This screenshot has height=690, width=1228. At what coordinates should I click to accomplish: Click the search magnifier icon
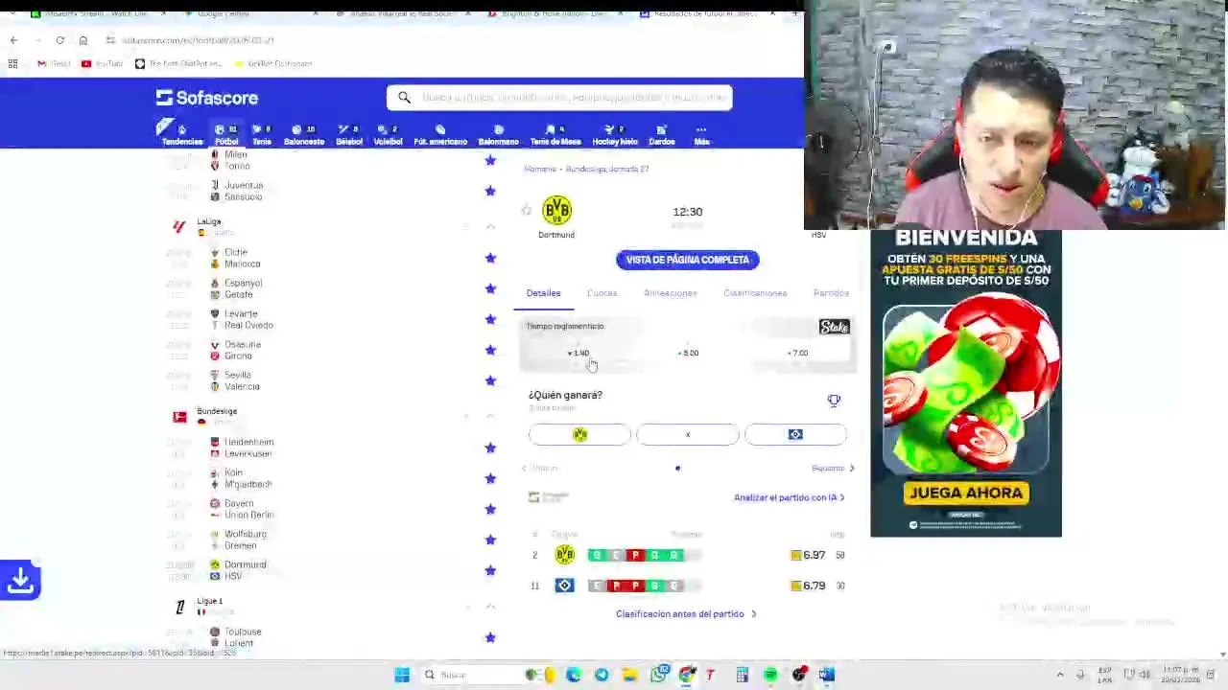point(404,98)
